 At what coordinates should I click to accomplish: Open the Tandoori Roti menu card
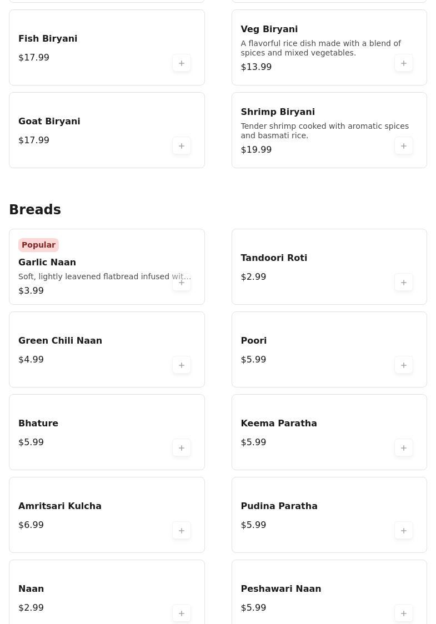click(329, 266)
